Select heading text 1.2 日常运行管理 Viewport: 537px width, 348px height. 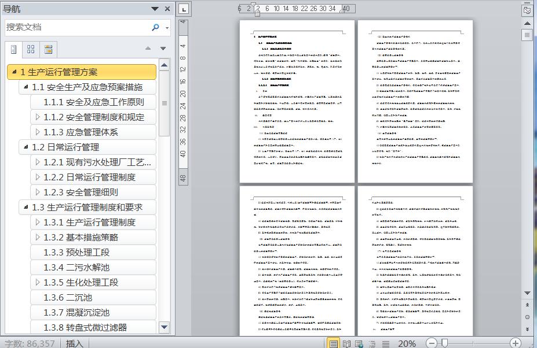pyautogui.click(x=65, y=147)
